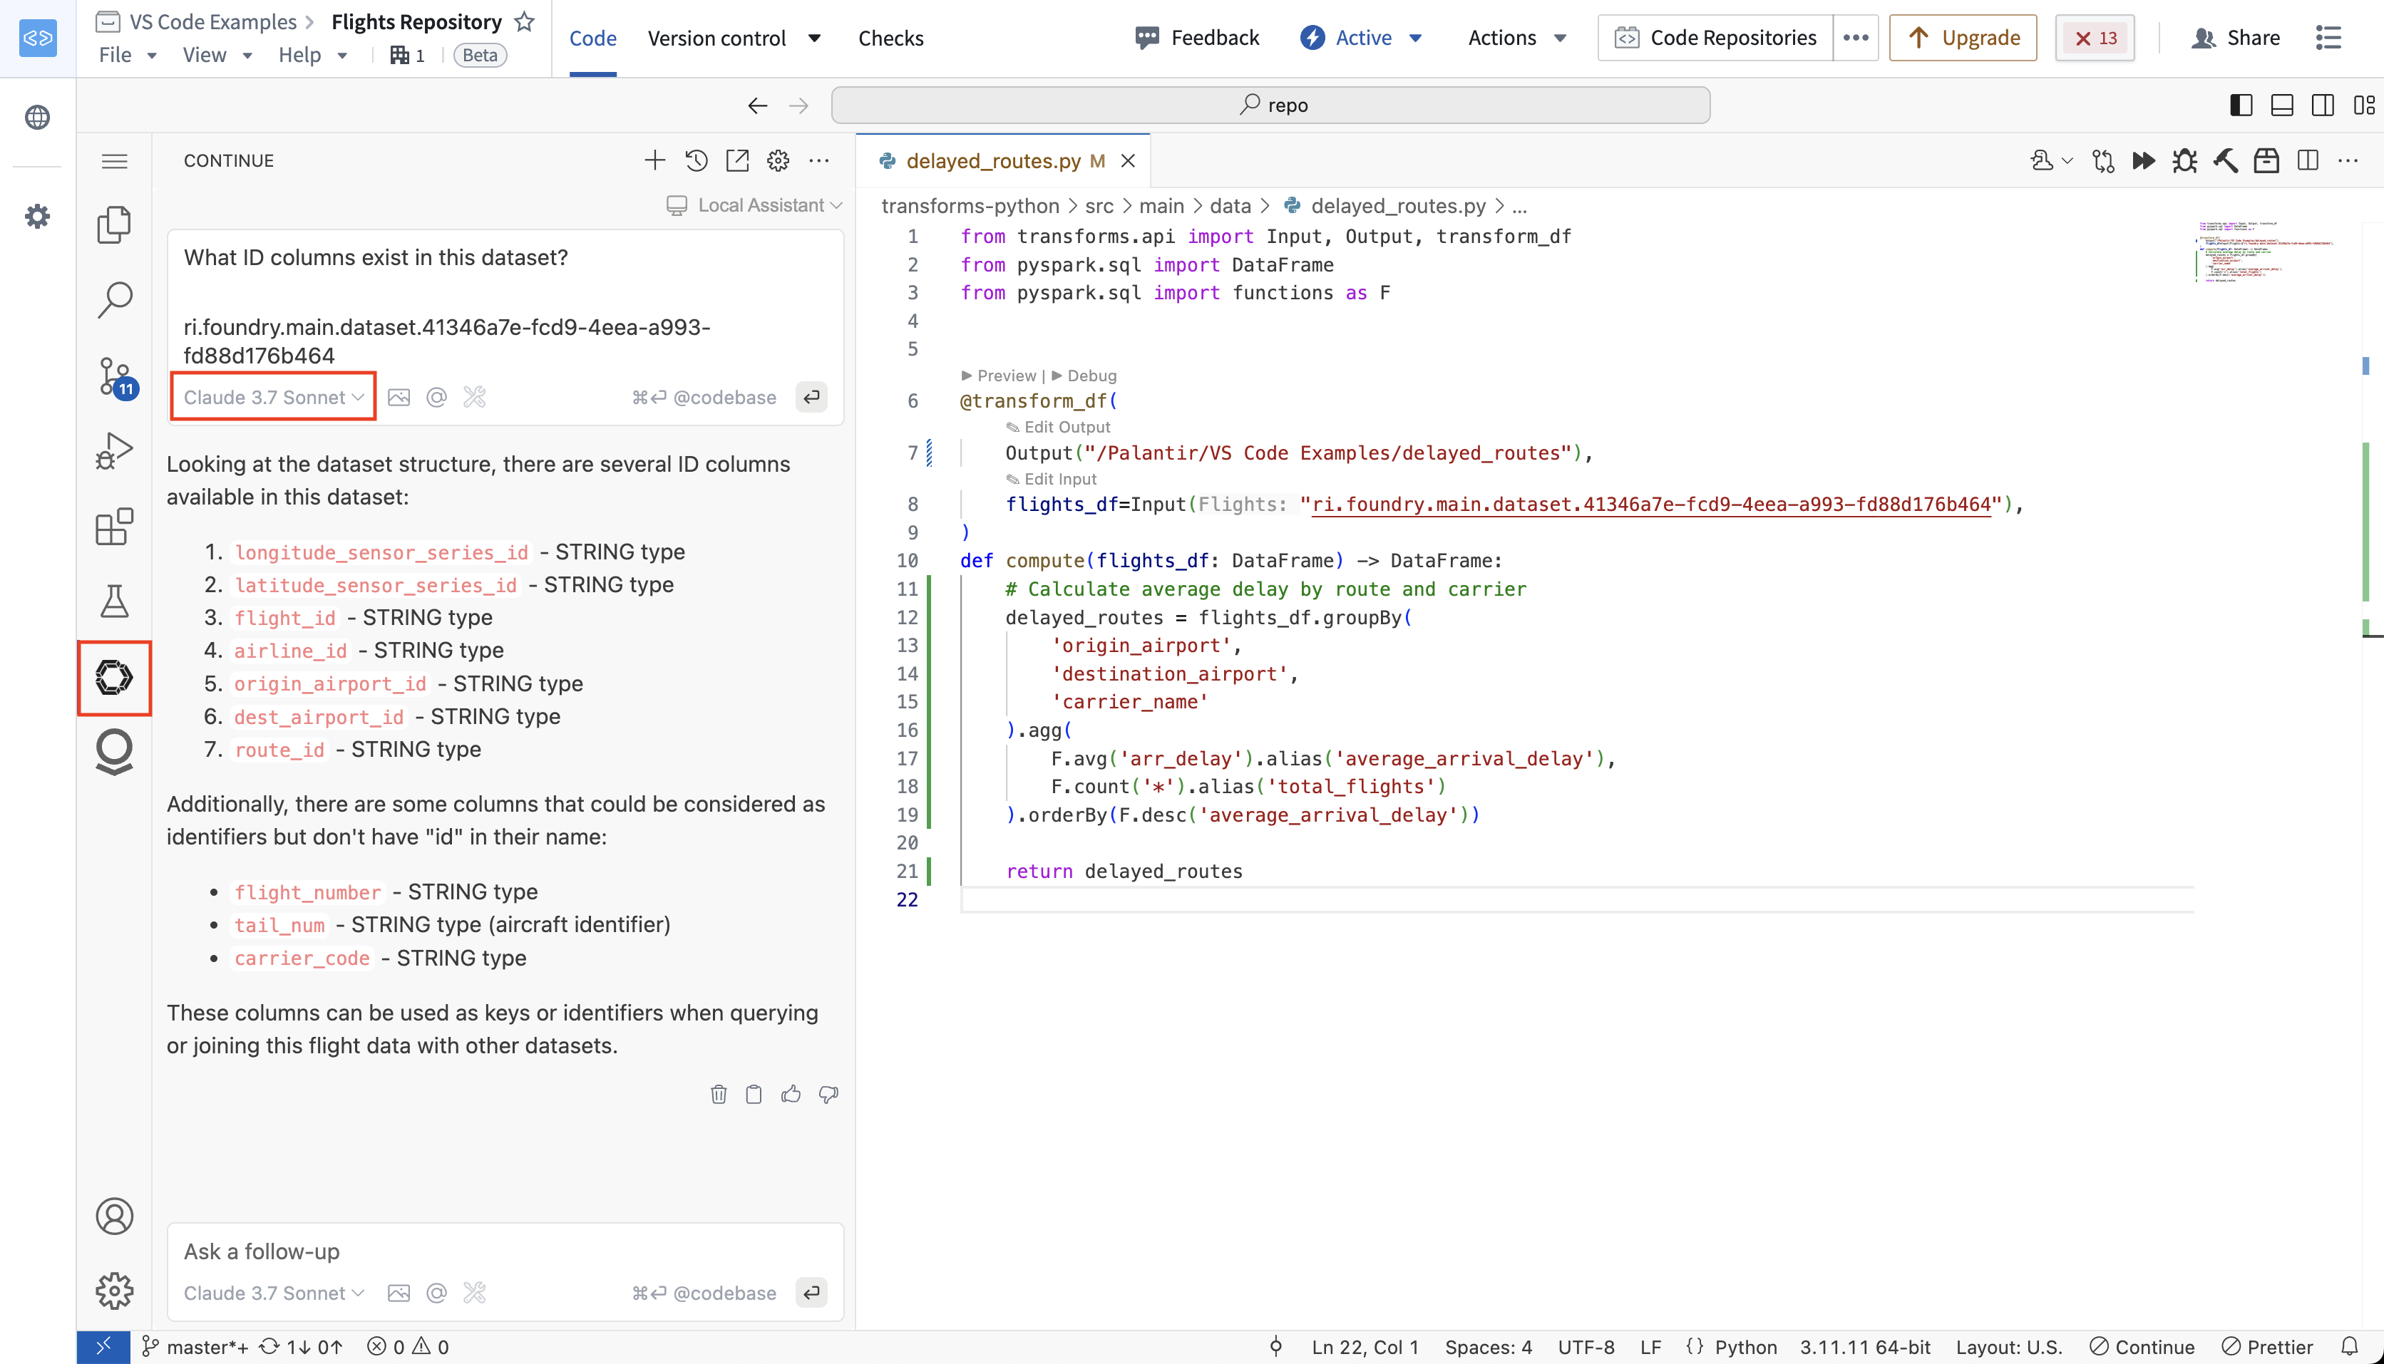2384x1364 pixels.
Task: Open Continue chat in new window icon
Action: 737,160
